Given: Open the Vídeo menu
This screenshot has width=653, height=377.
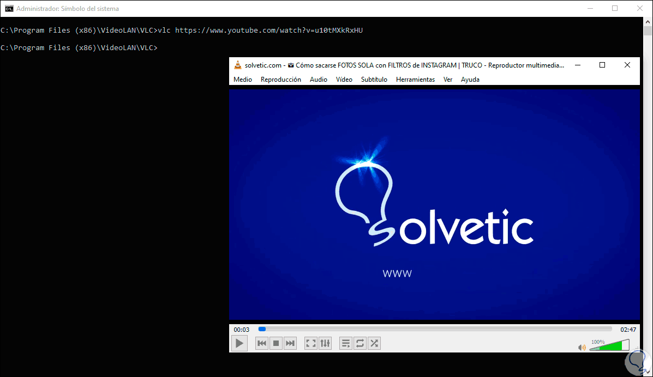Looking at the screenshot, I should tap(344, 80).
